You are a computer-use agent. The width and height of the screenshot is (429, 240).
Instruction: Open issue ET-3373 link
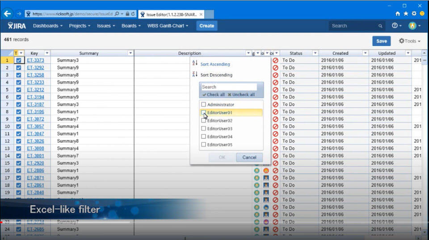click(35, 60)
